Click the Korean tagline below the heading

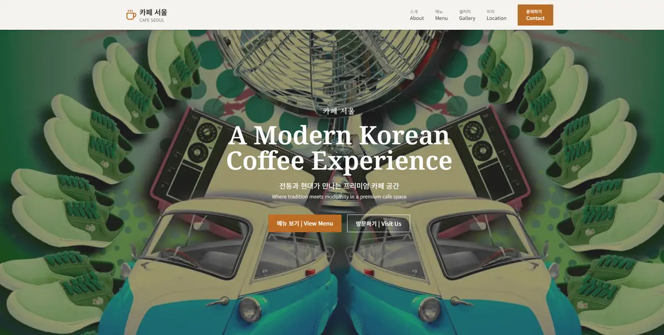pos(339,186)
